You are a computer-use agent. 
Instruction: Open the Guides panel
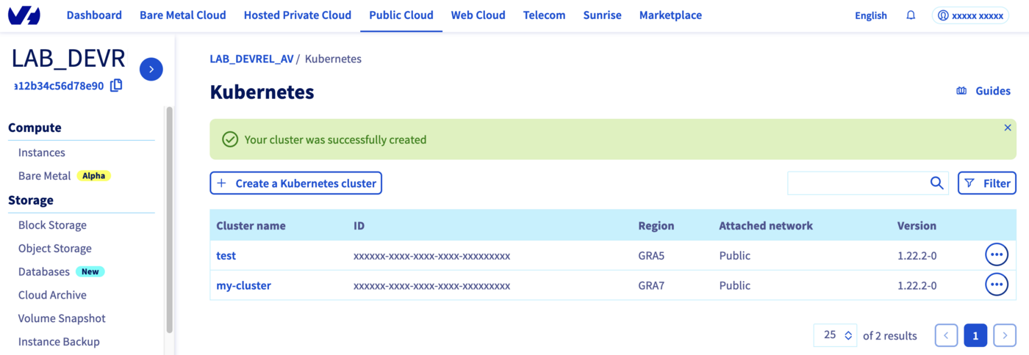983,91
